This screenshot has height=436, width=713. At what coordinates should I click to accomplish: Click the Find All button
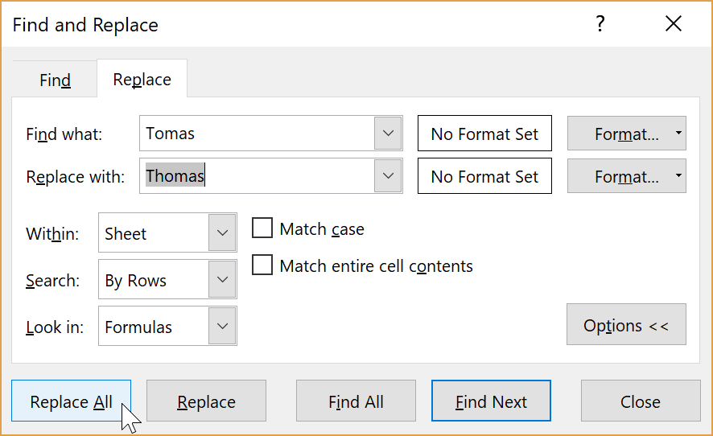[x=356, y=401]
